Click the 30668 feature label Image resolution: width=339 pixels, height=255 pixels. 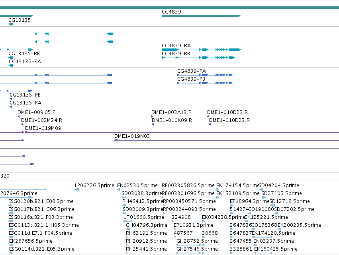(210, 233)
